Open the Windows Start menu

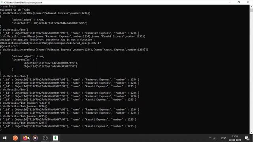click(x=5, y=138)
